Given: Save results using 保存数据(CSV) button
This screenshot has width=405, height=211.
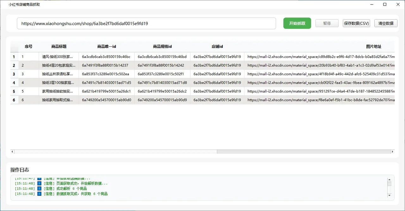Looking at the screenshot, I should (x=356, y=23).
